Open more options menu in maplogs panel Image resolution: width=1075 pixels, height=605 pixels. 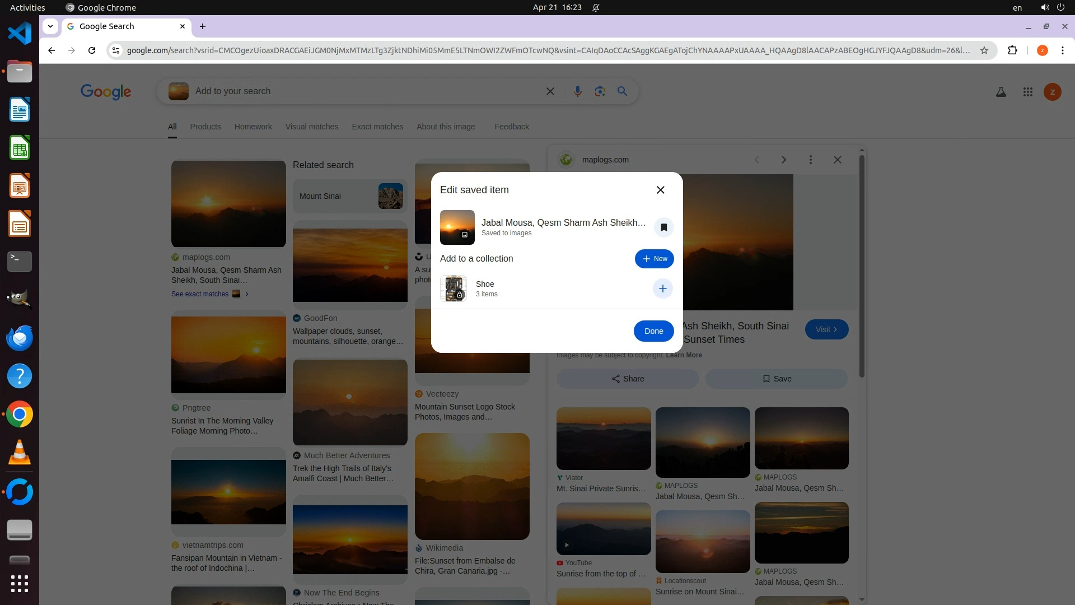click(810, 160)
